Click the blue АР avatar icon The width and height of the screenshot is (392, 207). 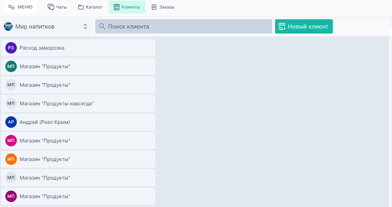11,122
